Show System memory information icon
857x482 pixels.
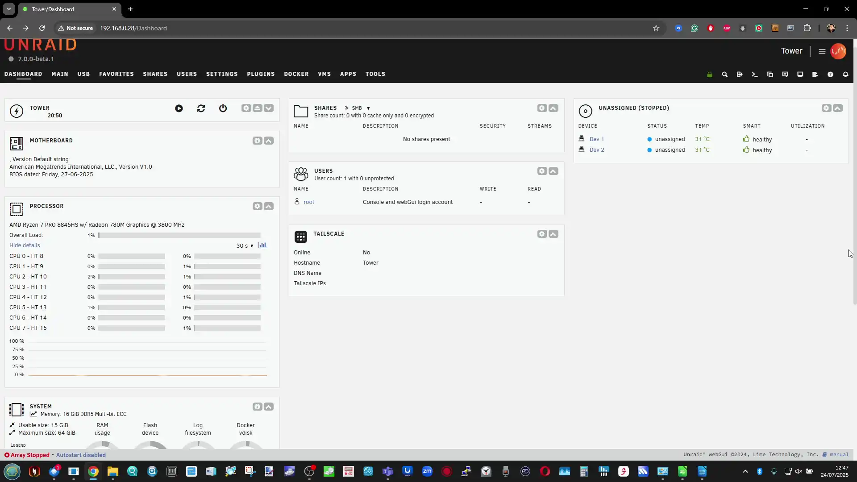click(257, 407)
